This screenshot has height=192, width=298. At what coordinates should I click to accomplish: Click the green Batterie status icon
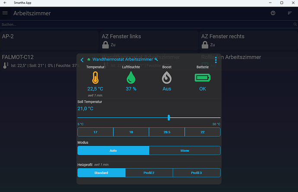(203, 78)
